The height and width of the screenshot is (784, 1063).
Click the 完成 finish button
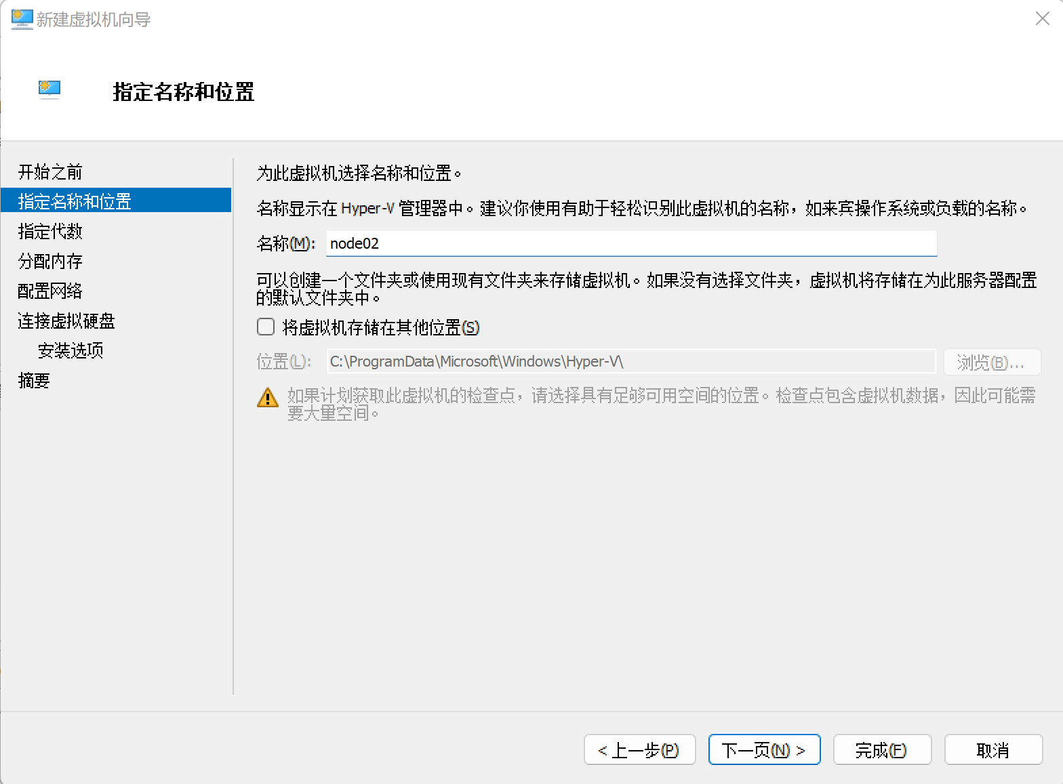click(882, 750)
